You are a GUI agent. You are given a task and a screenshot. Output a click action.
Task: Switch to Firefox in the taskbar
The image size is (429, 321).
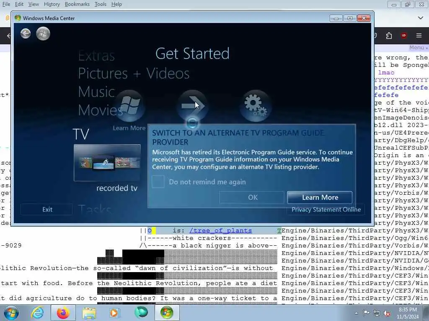[63, 313]
